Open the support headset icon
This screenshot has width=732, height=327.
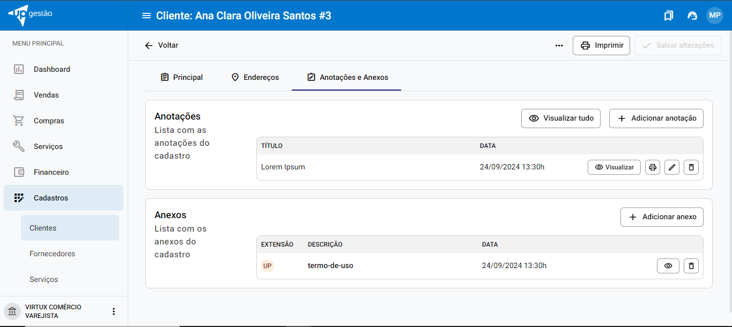tap(692, 16)
